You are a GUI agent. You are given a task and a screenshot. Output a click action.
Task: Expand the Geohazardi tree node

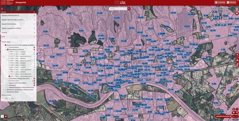coord(6,85)
